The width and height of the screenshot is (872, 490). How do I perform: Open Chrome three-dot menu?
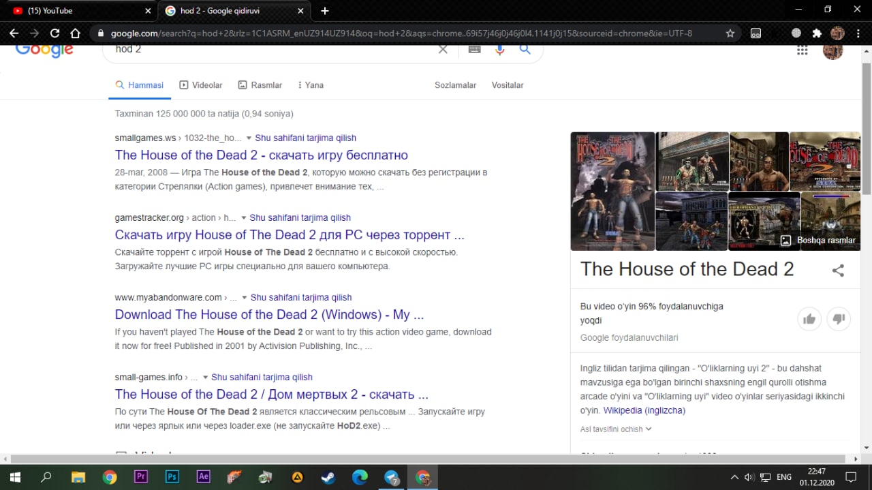pyautogui.click(x=858, y=33)
